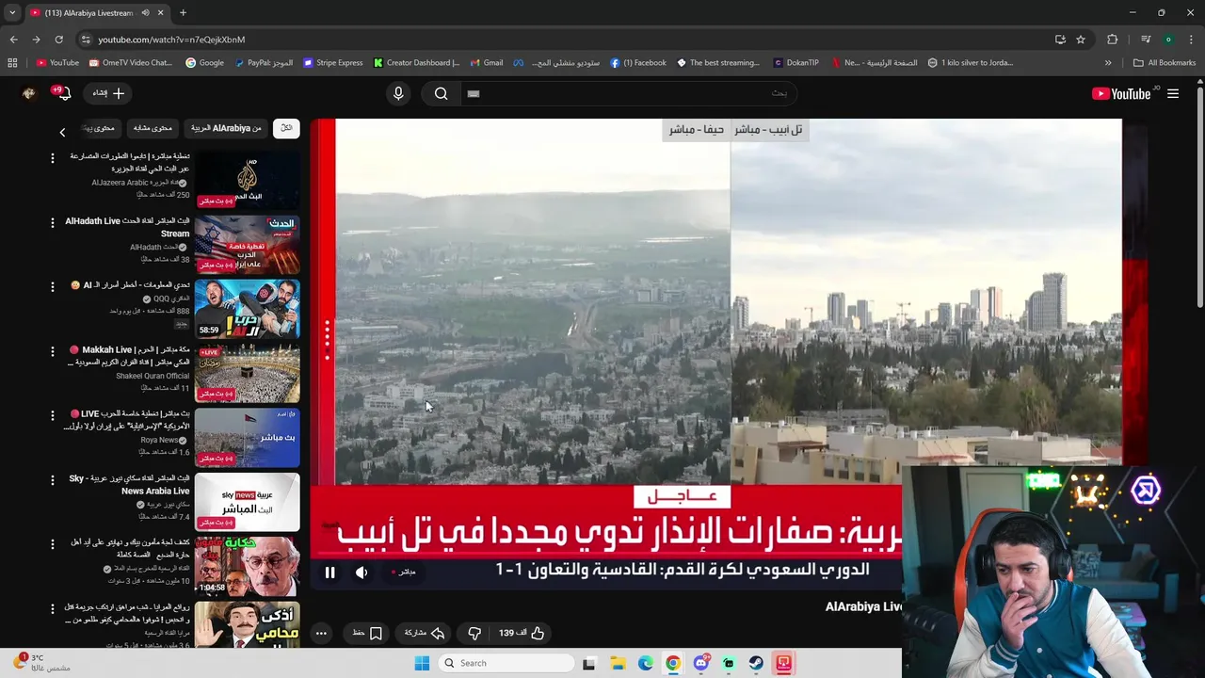
Task: Save the video with حفظ bookmark button
Action: [x=367, y=633]
